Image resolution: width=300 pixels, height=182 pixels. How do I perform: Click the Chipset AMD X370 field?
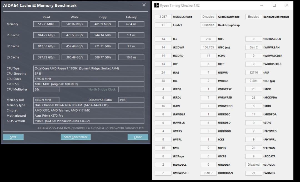(x=89, y=110)
